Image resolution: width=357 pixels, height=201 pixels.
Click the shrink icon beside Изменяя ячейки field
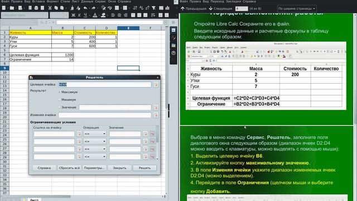(156, 115)
